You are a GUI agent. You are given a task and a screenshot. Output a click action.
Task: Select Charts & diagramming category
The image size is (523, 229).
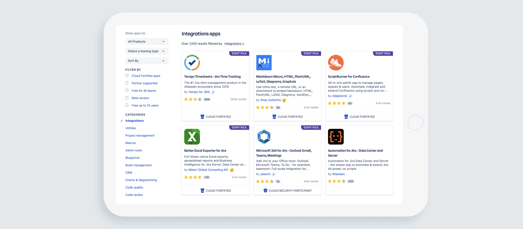(141, 180)
